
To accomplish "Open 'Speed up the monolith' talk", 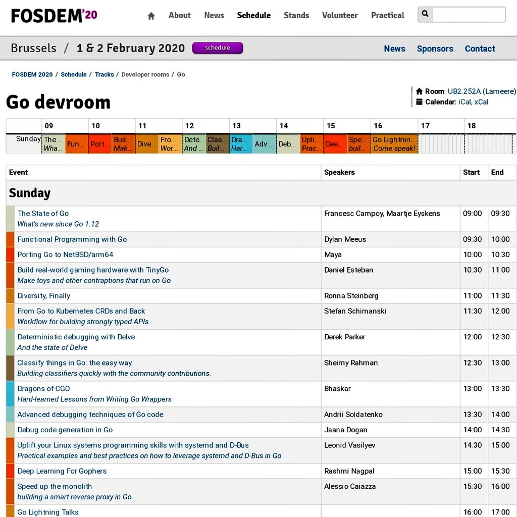I will point(55,486).
